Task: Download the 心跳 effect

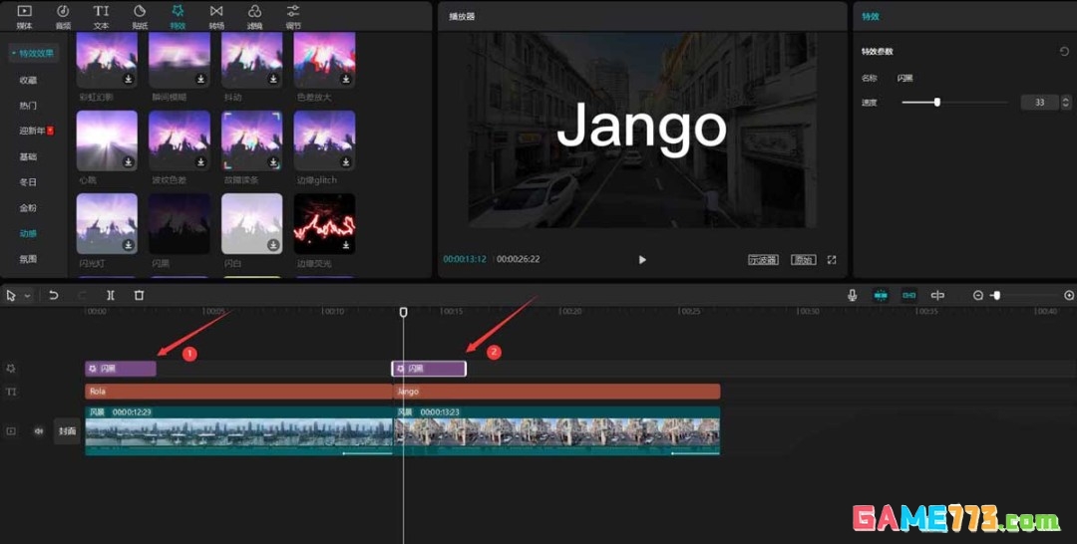Action: [129, 161]
